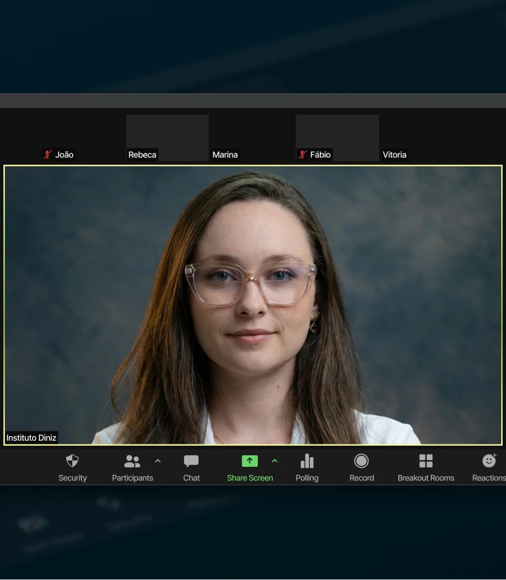Click the green Share Screen icon
This screenshot has width=506, height=580.
tap(250, 461)
